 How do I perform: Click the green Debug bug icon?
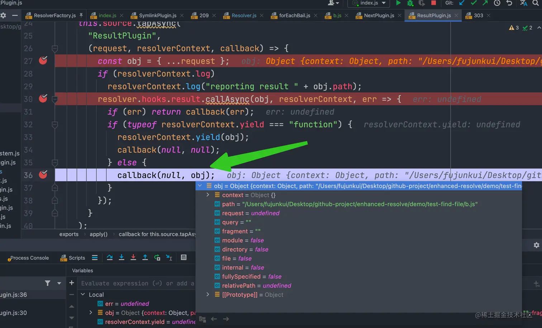(410, 3)
